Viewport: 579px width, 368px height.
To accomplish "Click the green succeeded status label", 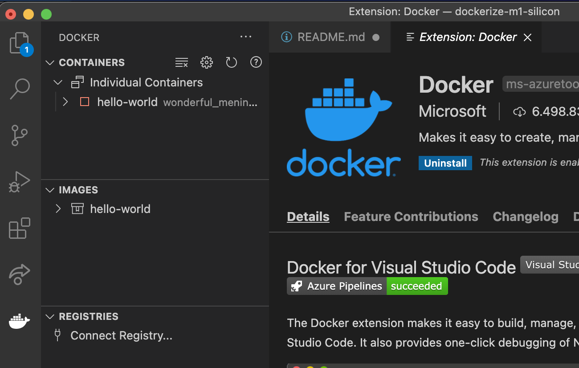I will [x=417, y=286].
